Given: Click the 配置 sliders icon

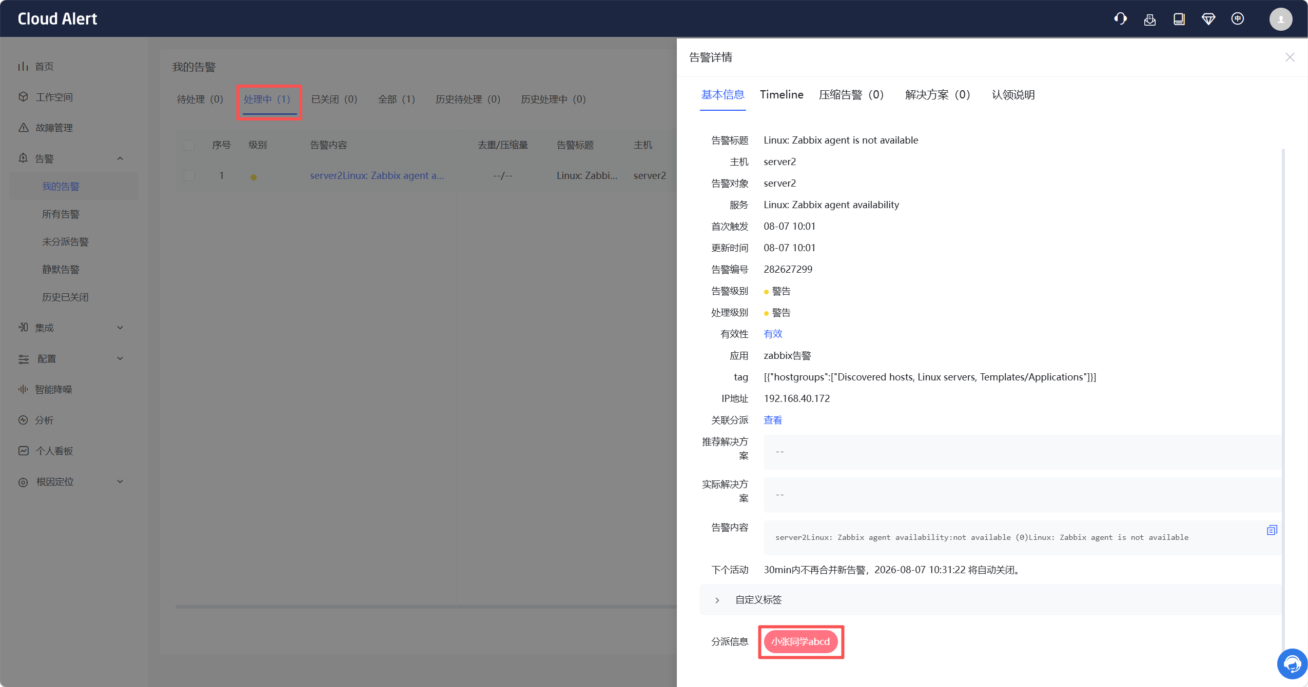Looking at the screenshot, I should click(23, 359).
